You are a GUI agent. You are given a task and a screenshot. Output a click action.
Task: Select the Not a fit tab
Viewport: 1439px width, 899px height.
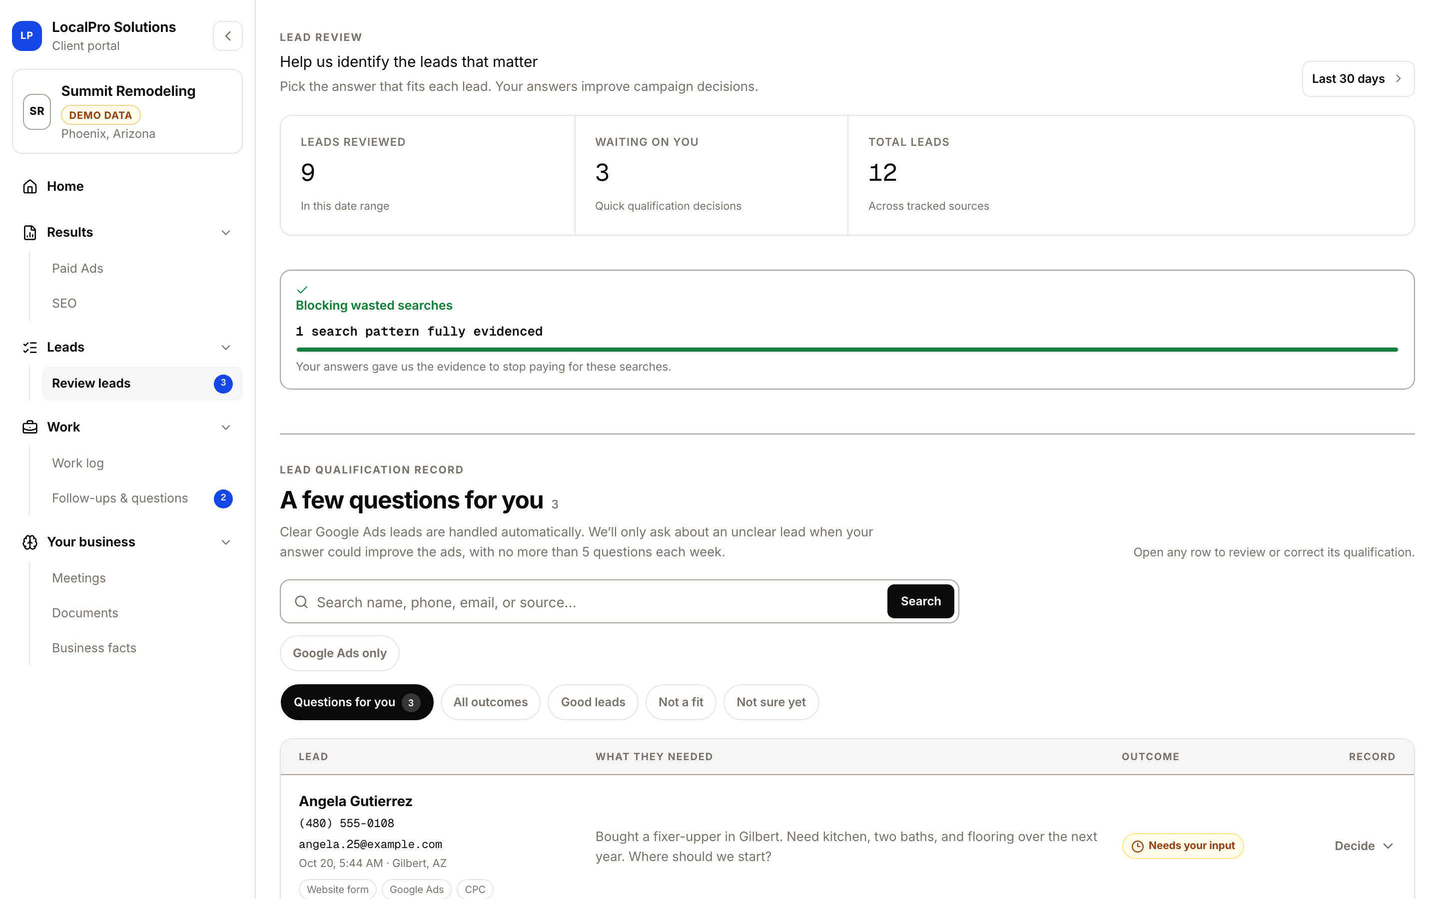pos(680,702)
